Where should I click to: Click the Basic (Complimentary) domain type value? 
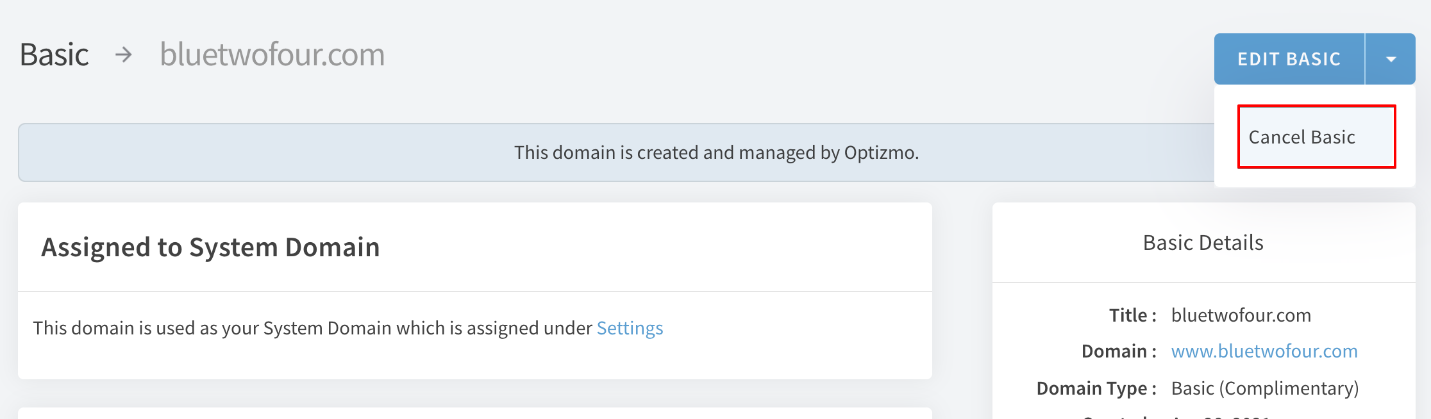(x=1265, y=388)
